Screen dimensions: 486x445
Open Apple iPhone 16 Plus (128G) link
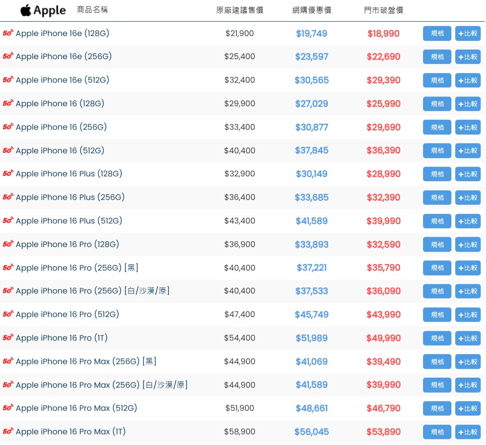(69, 173)
